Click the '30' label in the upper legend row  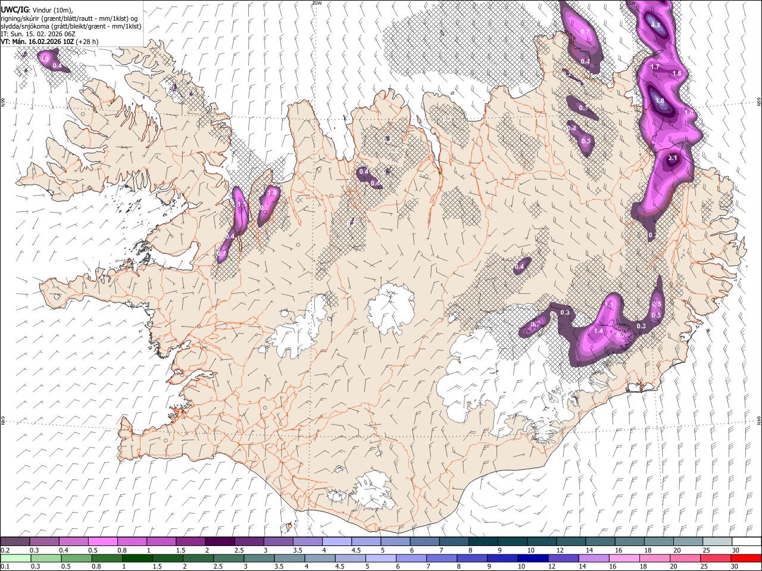pyautogui.click(x=735, y=550)
